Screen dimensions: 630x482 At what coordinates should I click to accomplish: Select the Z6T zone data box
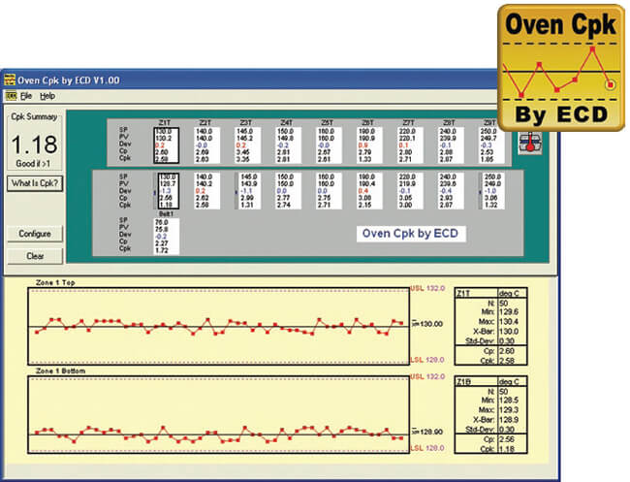(x=369, y=145)
